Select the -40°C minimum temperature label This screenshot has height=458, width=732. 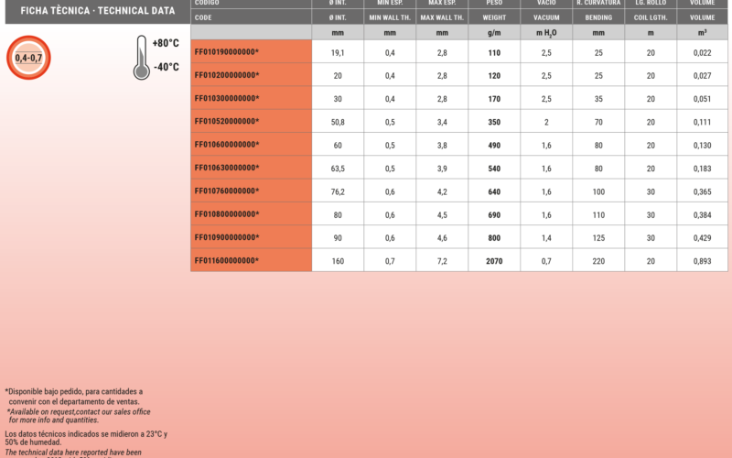(166, 67)
